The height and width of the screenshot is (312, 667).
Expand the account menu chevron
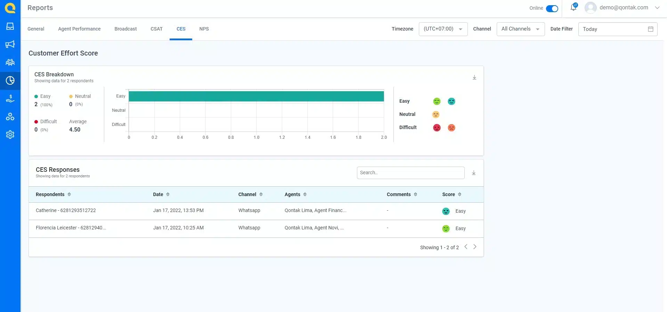[657, 8]
